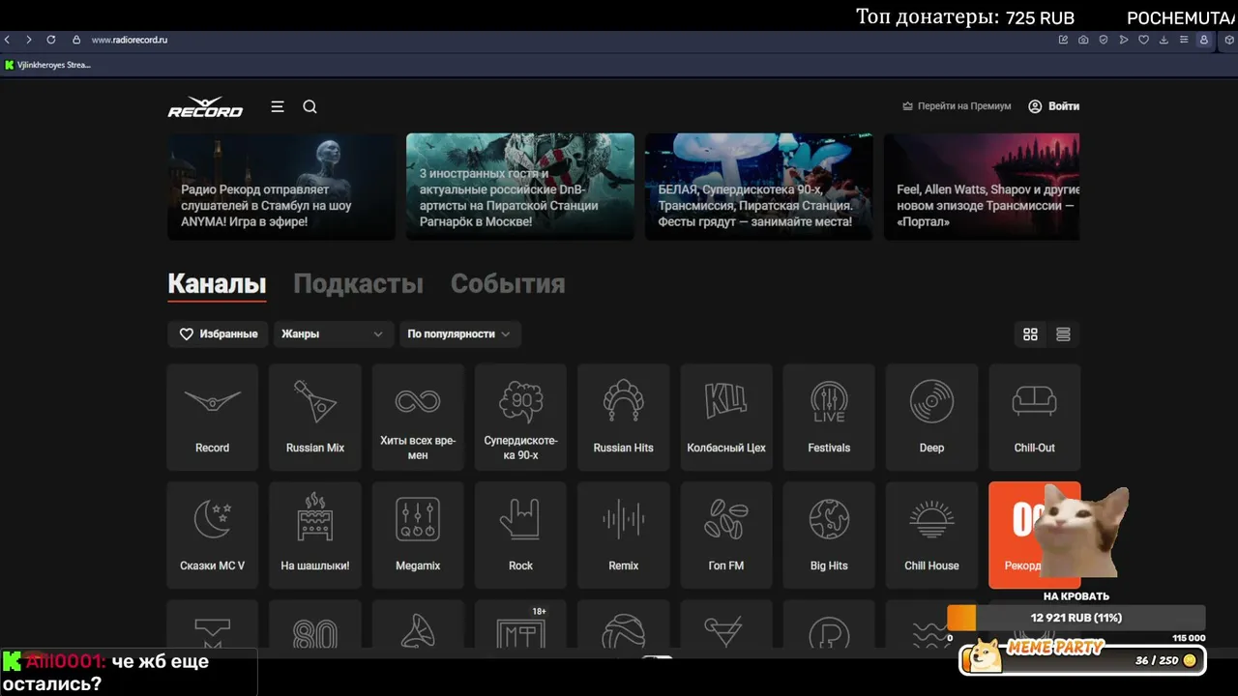Screen dimensions: 1238x696
Task: Open the По популярности sort dropdown
Action: click(x=460, y=333)
